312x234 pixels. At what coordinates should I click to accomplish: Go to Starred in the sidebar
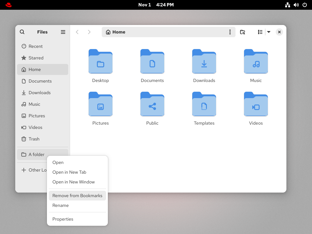point(36,58)
